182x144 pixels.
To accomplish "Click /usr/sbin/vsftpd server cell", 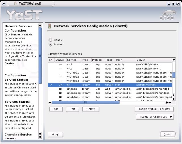I will coord(146,85).
